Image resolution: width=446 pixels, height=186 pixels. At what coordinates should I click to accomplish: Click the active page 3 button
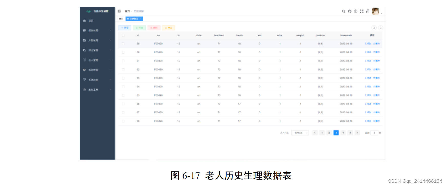336,133
